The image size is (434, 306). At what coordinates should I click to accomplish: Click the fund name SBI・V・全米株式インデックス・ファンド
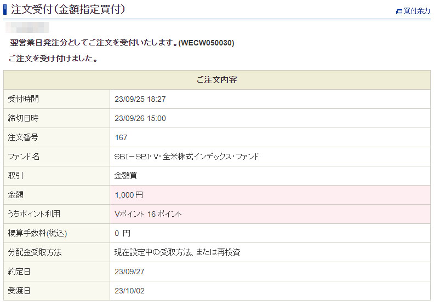[x=187, y=157]
